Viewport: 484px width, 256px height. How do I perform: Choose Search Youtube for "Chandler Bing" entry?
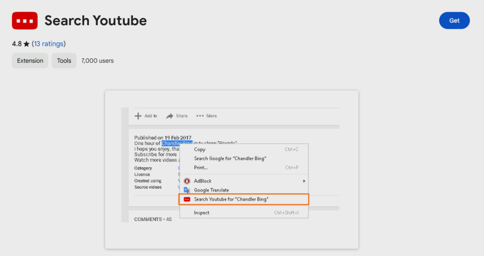231,199
